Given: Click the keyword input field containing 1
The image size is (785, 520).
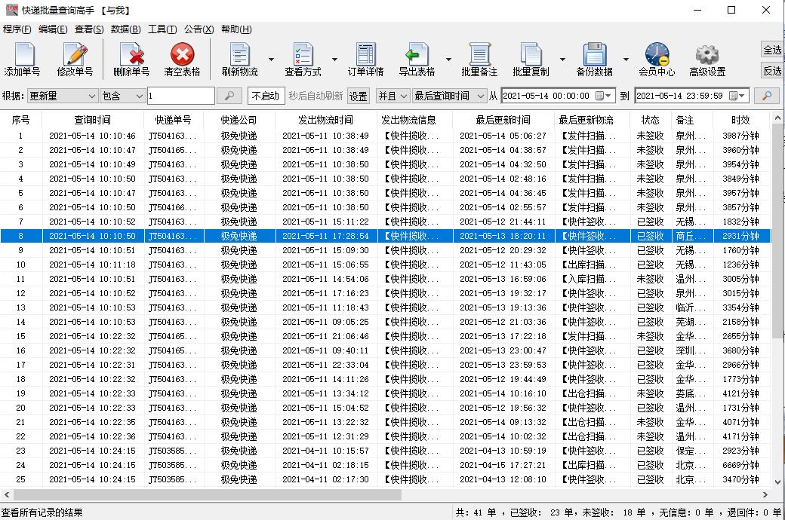Looking at the screenshot, I should pyautogui.click(x=180, y=96).
